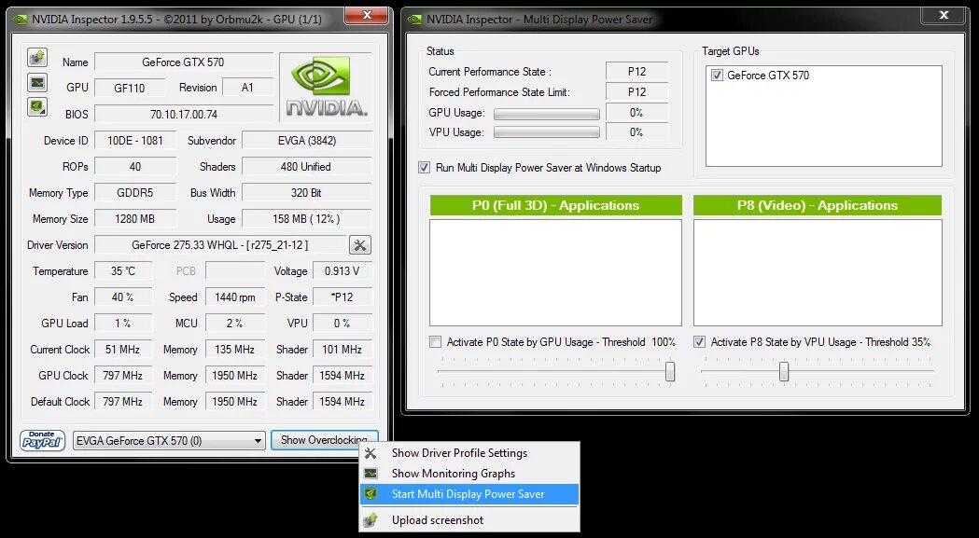Click icon beside Start Multi Display Power Saver

point(371,494)
